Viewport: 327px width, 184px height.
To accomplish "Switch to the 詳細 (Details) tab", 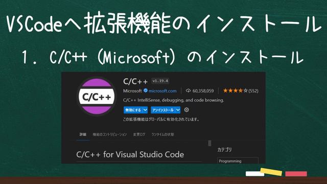I will 83,134.
